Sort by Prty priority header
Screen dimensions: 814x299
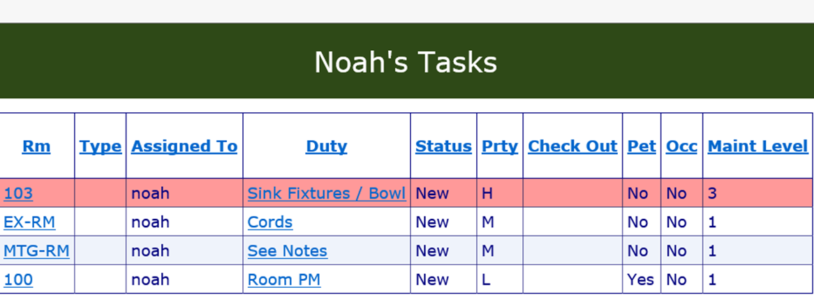click(500, 146)
